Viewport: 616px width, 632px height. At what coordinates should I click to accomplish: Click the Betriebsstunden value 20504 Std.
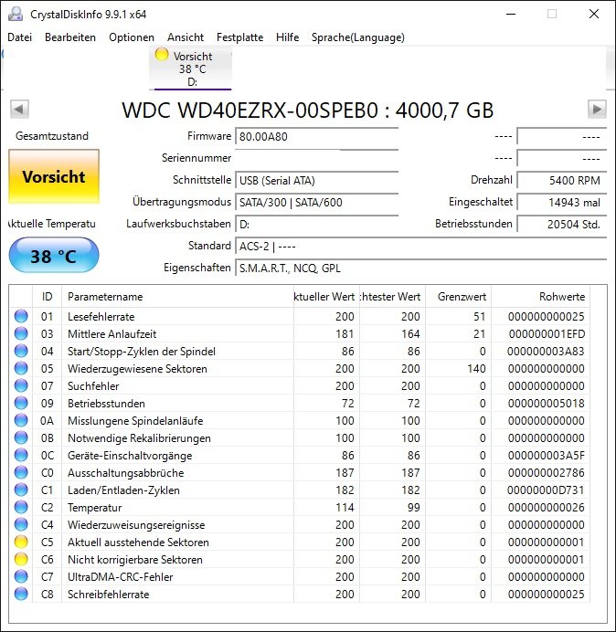(561, 224)
